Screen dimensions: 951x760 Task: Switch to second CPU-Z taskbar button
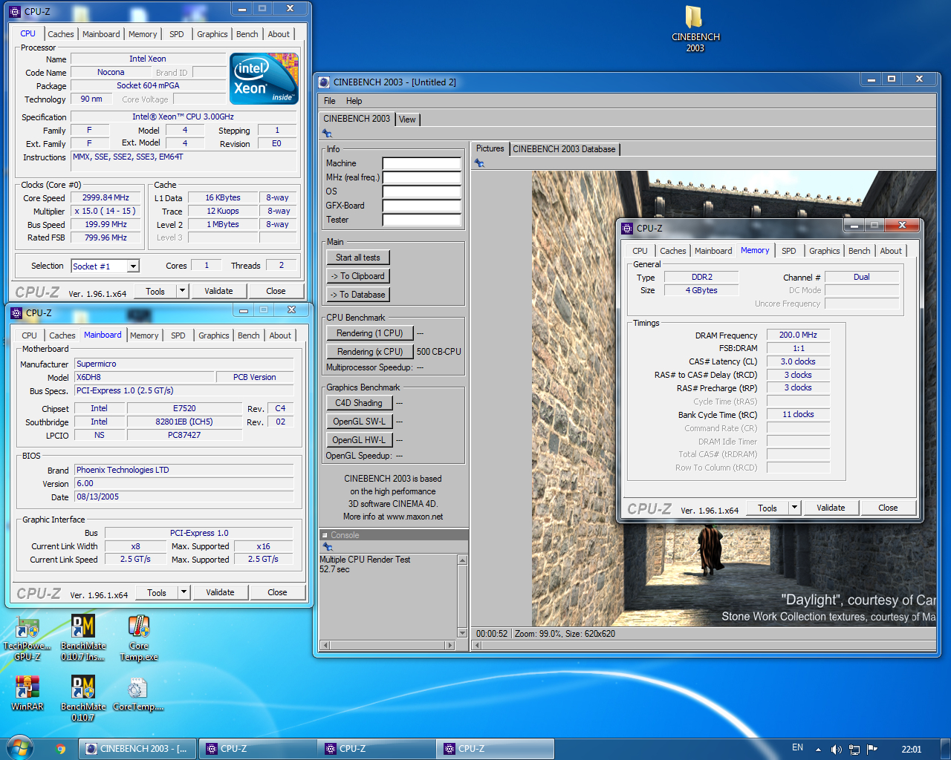[376, 749]
